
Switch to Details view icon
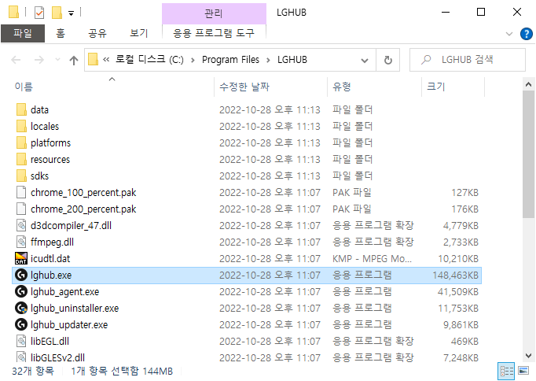506,371
